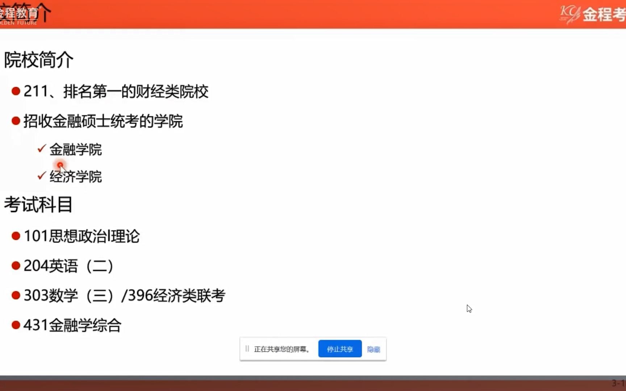Image resolution: width=626 pixels, height=391 pixels.
Task: Collapse the 经济学院 list entry
Action: pos(76,177)
